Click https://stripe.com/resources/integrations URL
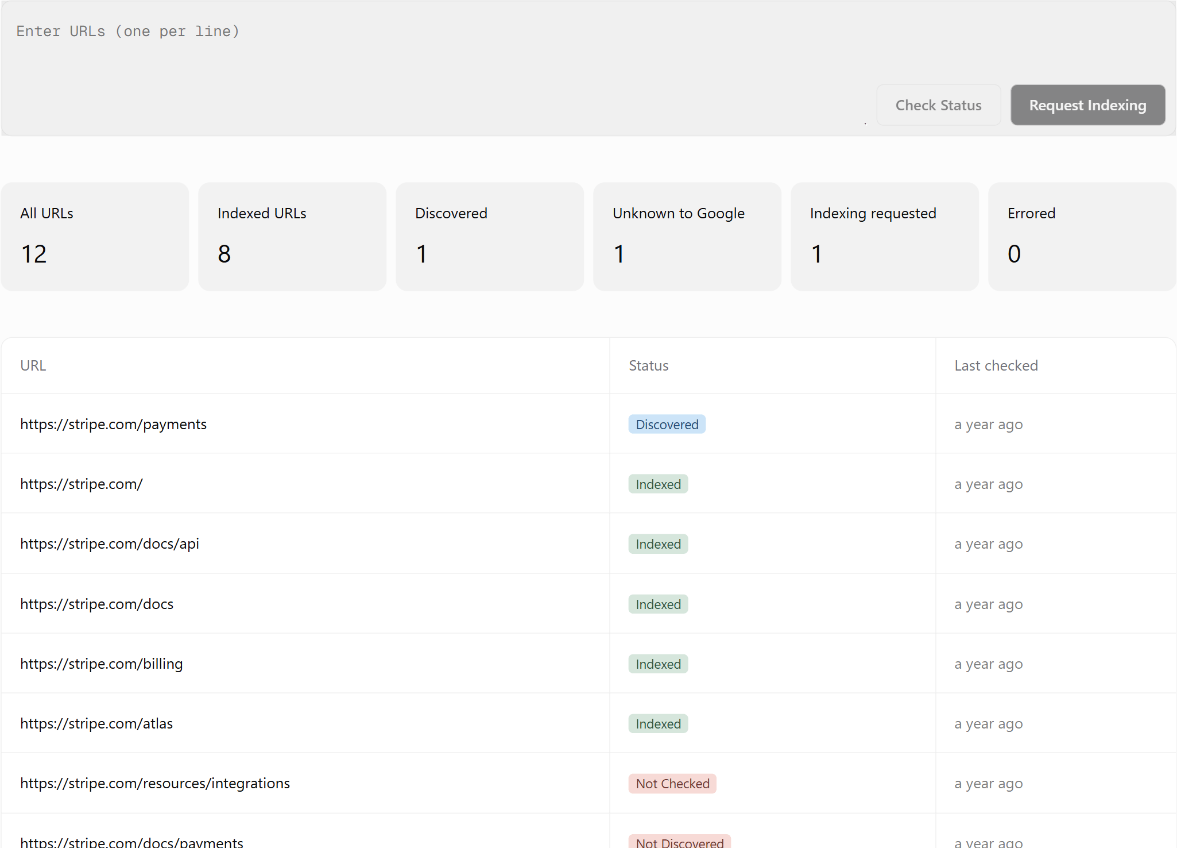The height and width of the screenshot is (848, 1177). coord(155,783)
